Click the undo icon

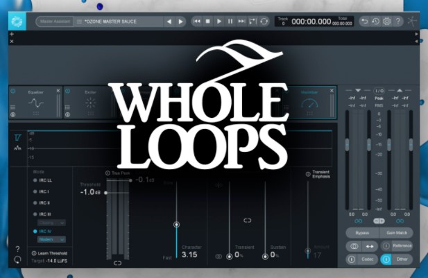point(365,21)
